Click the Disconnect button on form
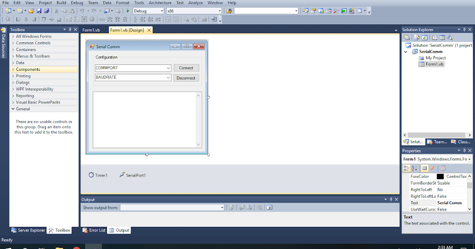 (x=186, y=78)
